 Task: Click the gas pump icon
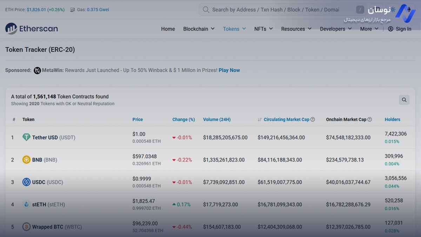pyautogui.click(x=73, y=10)
